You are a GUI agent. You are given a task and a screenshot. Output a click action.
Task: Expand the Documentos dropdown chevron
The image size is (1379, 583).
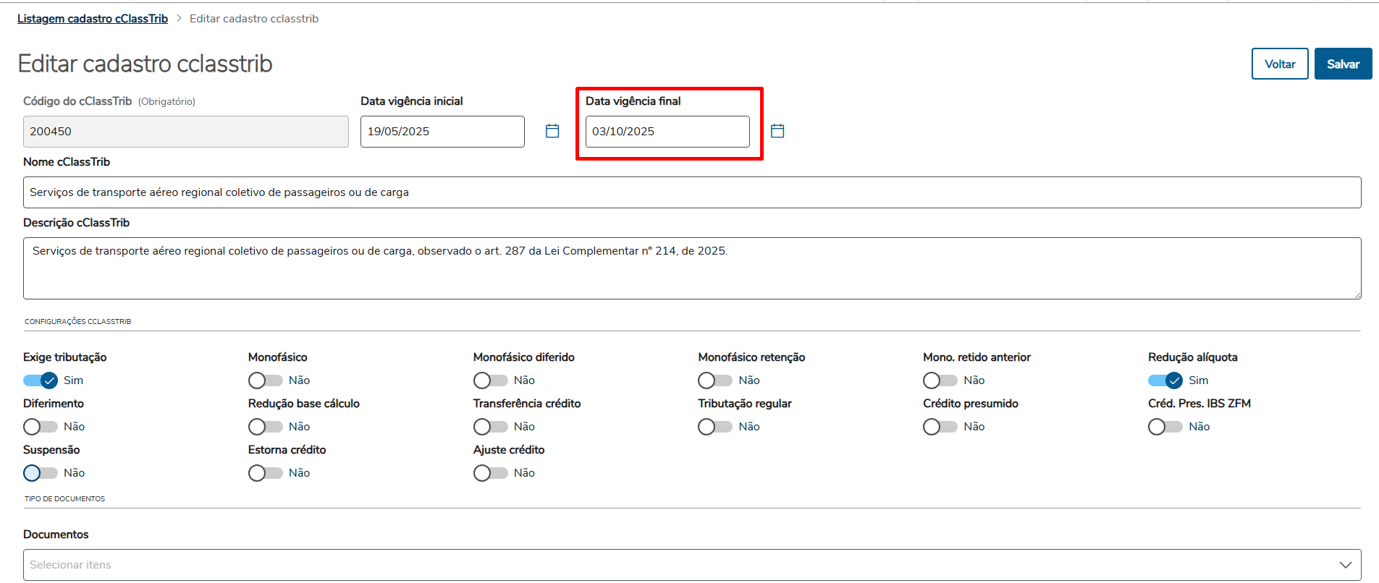point(1345,565)
